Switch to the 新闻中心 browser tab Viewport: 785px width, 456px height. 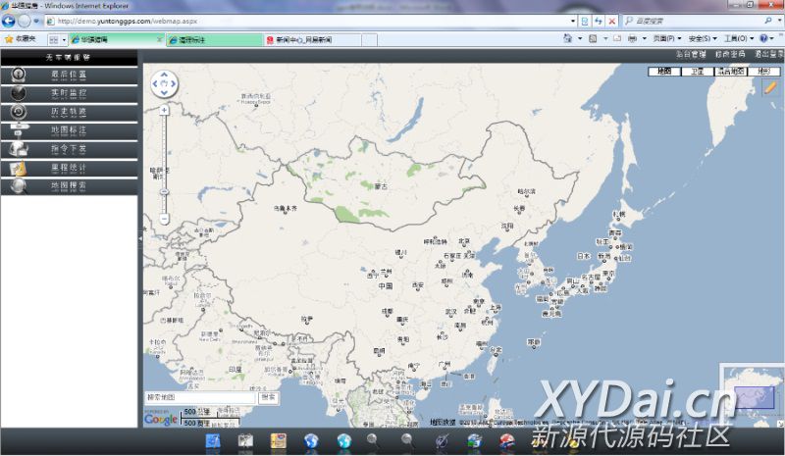[313, 39]
